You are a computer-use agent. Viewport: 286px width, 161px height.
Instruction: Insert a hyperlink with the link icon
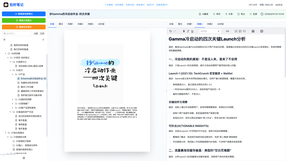tap(227, 31)
